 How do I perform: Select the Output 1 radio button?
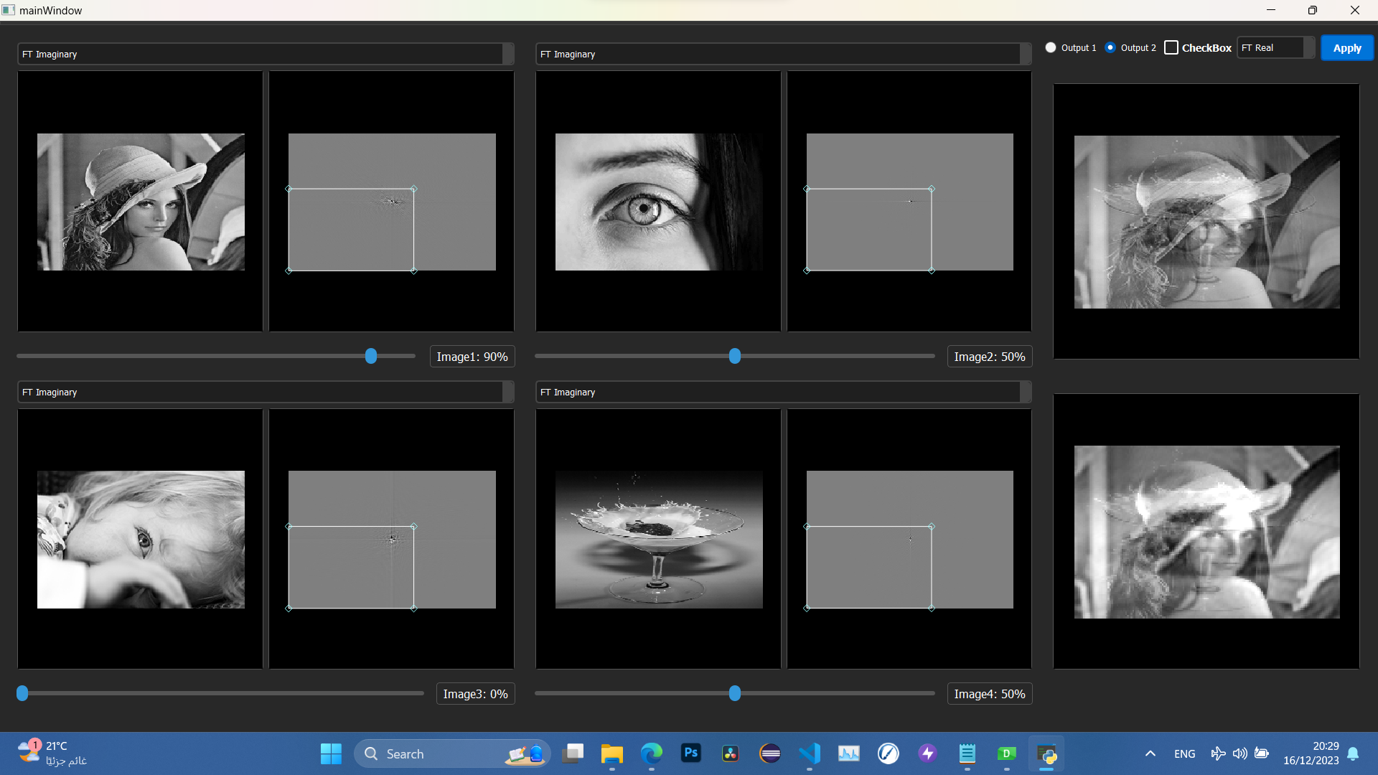coord(1051,47)
